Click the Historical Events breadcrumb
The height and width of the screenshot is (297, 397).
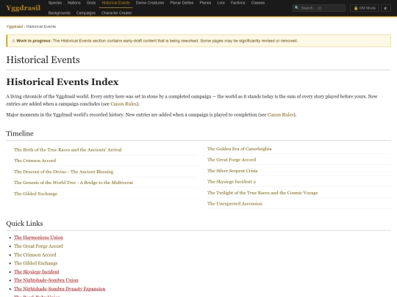(41, 26)
